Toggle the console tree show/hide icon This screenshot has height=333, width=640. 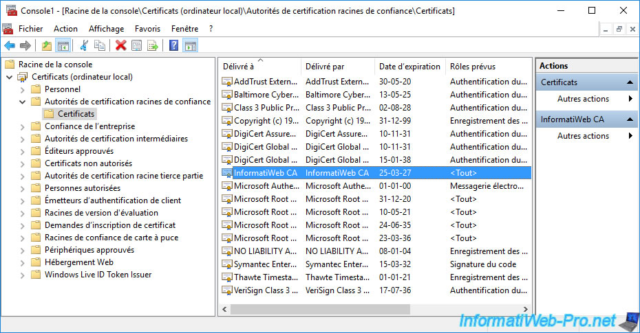point(63,45)
